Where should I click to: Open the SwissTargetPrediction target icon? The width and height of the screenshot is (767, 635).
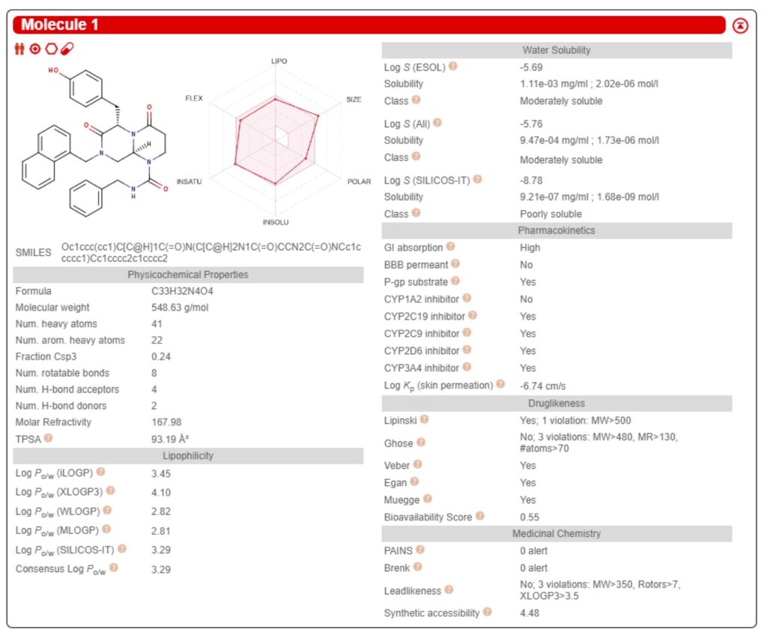tap(35, 48)
